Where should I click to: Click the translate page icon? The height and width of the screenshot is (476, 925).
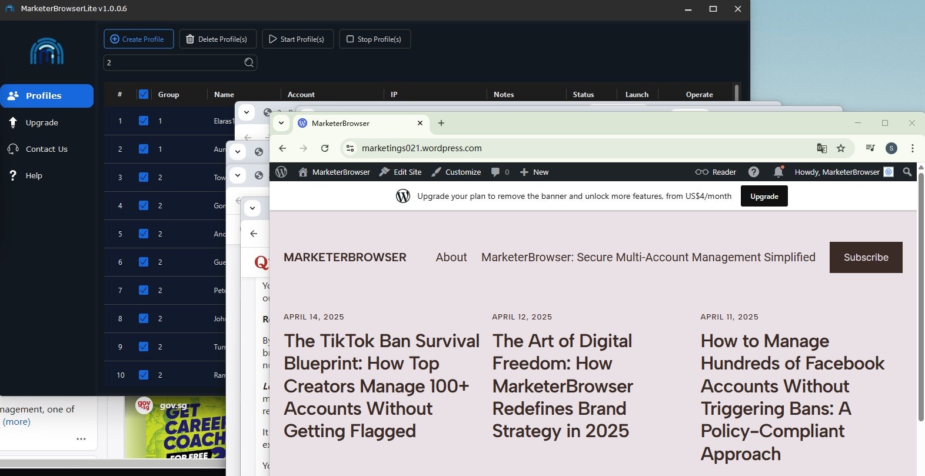pyautogui.click(x=822, y=148)
